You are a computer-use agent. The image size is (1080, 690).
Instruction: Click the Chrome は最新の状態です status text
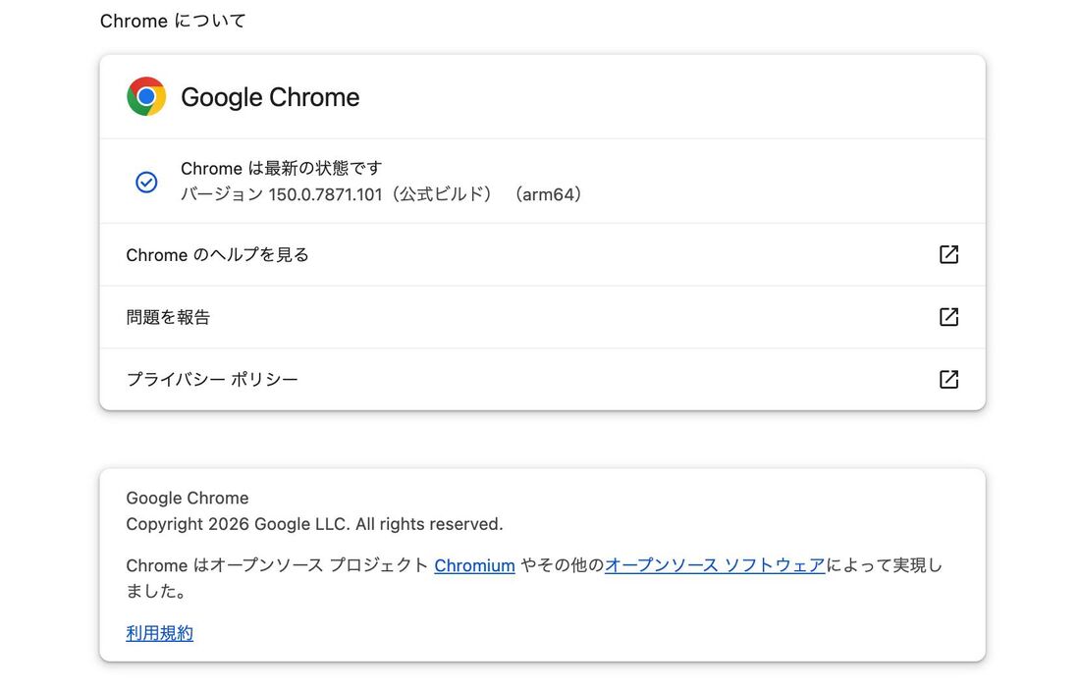[281, 168]
